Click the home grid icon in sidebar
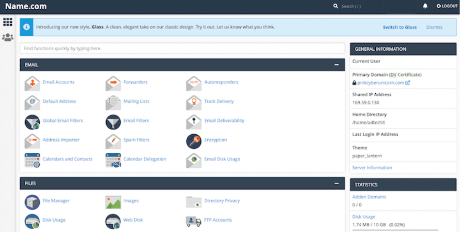 click(x=8, y=22)
